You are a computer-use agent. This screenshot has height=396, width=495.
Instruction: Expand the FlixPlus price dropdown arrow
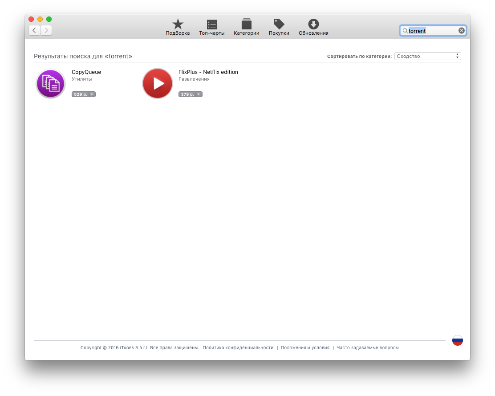(x=199, y=94)
